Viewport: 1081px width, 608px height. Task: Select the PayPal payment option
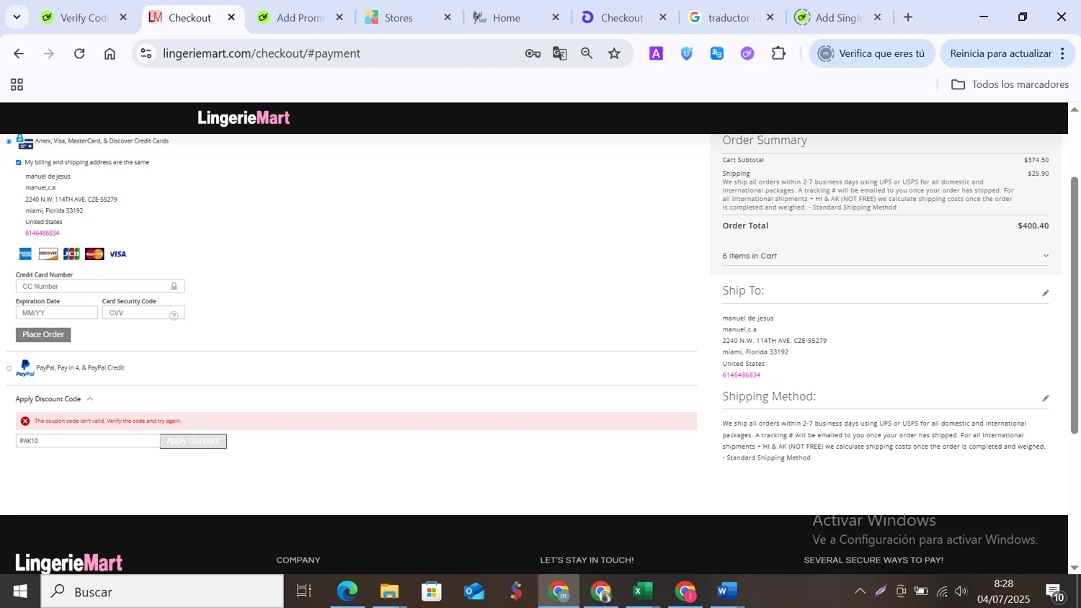[x=9, y=368]
